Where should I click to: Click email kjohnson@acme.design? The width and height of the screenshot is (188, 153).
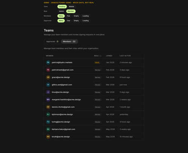pyautogui.click(x=62, y=114)
